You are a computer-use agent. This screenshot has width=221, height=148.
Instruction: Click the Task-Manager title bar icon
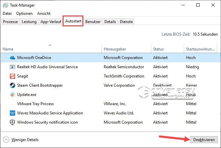point(6,5)
